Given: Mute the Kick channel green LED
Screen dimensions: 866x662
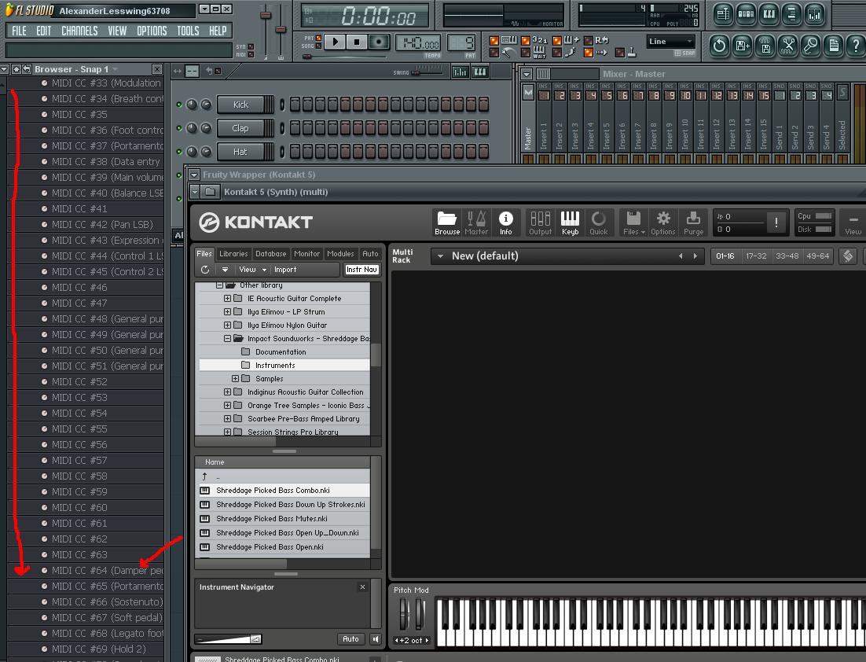Looking at the screenshot, I should [x=179, y=105].
